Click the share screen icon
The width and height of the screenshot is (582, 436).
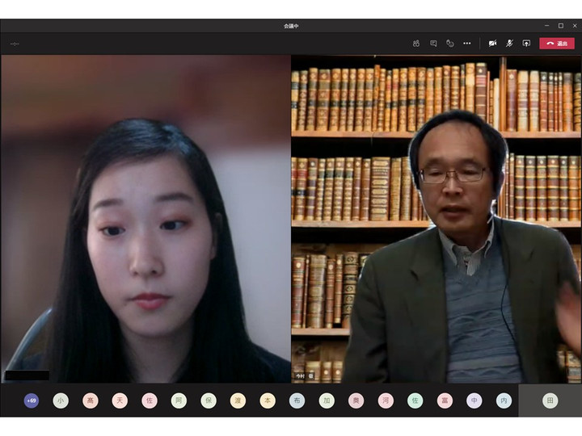click(x=526, y=44)
